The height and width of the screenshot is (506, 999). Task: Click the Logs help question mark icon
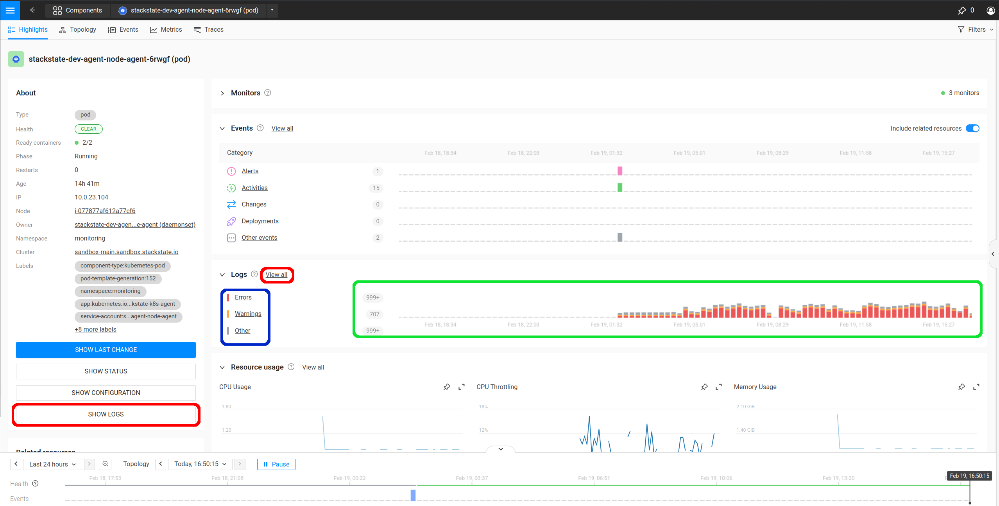click(x=254, y=275)
